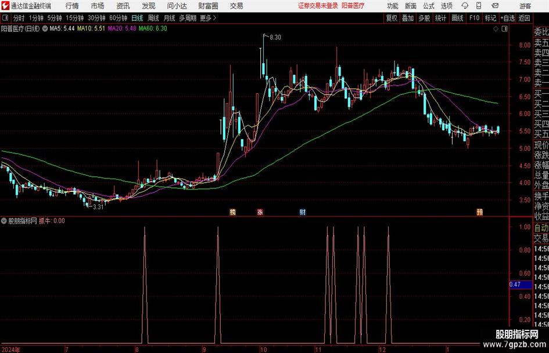Click the MA20: 5.48 label

point(122,28)
